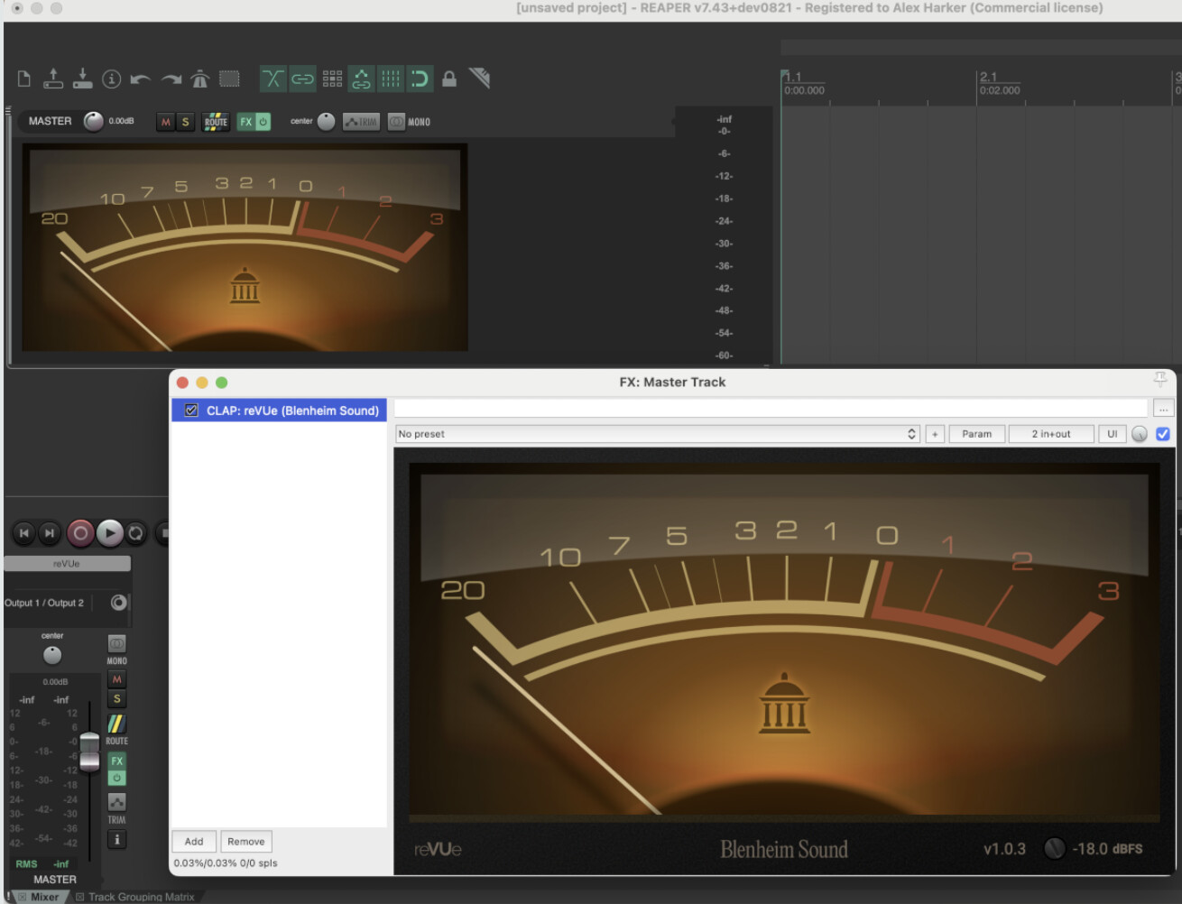Open the Param menu button
The width and height of the screenshot is (1182, 904).
pos(976,434)
